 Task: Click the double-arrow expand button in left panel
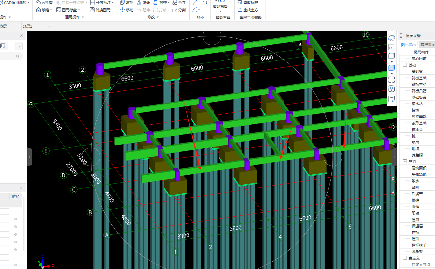pos(19,46)
